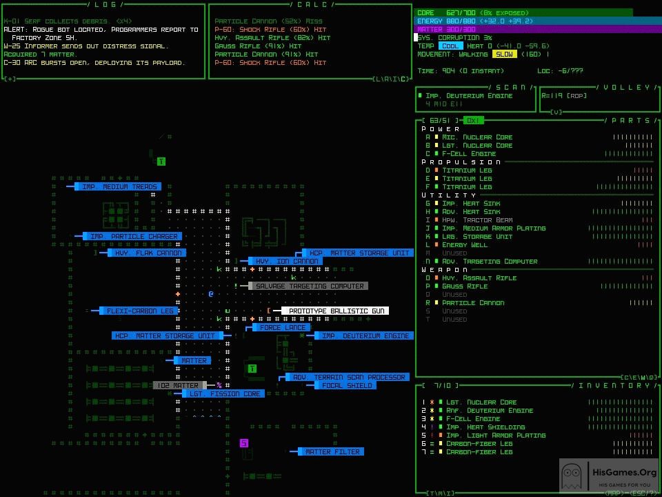The height and width of the screenshot is (497, 662).
Task: Click the purple S icon near Matter Filter
Action: point(244,443)
